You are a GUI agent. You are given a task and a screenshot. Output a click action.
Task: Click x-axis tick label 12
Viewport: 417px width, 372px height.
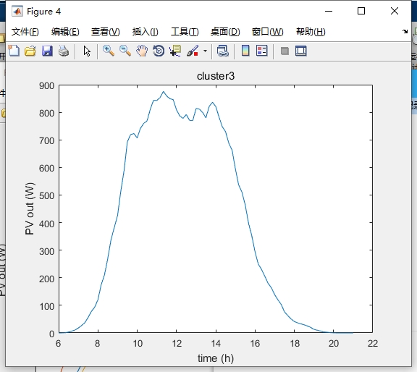click(x=177, y=343)
